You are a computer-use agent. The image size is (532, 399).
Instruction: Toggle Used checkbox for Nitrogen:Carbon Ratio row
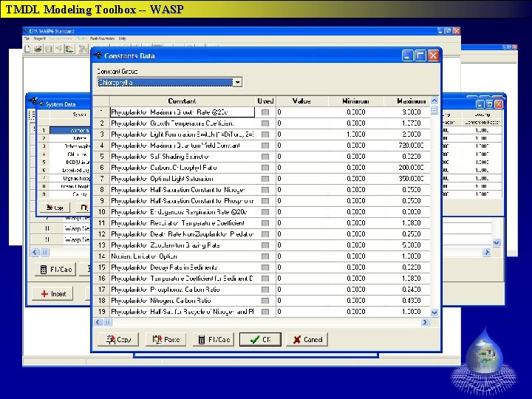click(x=265, y=301)
